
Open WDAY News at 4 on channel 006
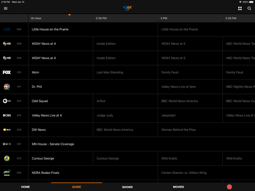click(61, 44)
